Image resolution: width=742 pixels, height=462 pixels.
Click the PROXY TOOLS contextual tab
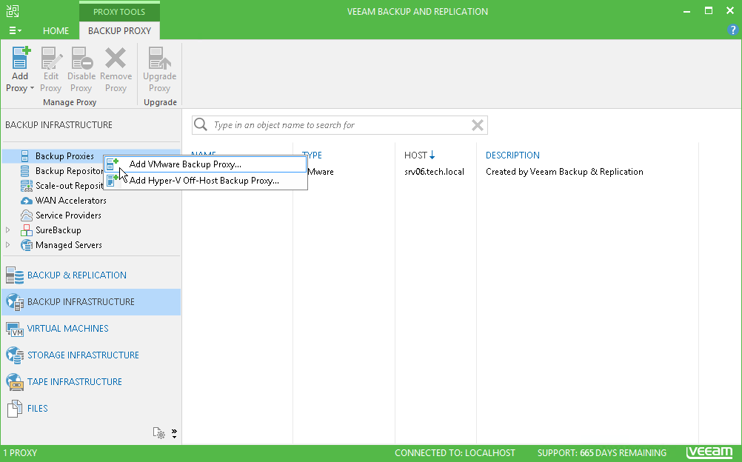point(119,11)
